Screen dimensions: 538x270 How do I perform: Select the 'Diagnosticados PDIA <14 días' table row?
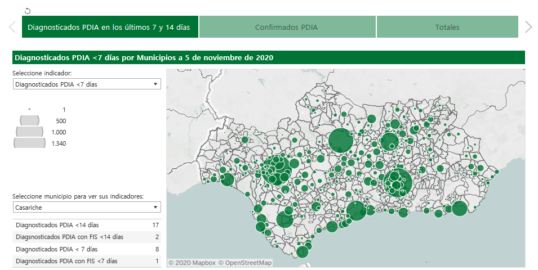(87, 225)
